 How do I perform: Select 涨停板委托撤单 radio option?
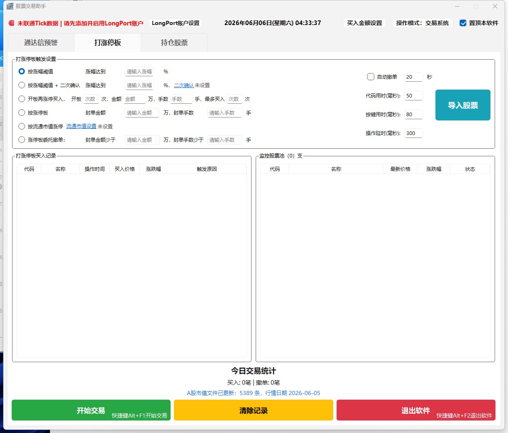click(22, 140)
